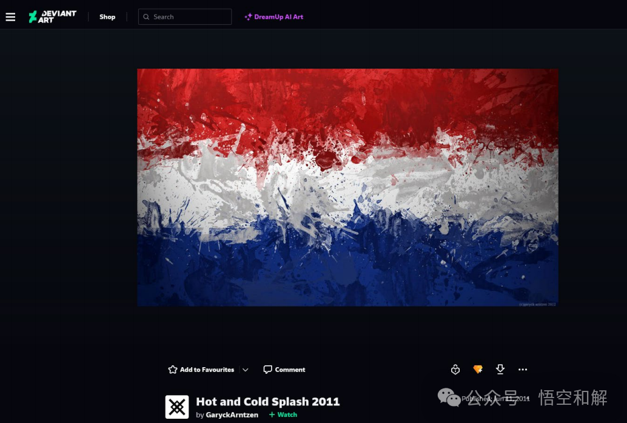Screen dimensions: 627x423
Task: Watch the artist GaryckArntzen
Action: coord(283,415)
